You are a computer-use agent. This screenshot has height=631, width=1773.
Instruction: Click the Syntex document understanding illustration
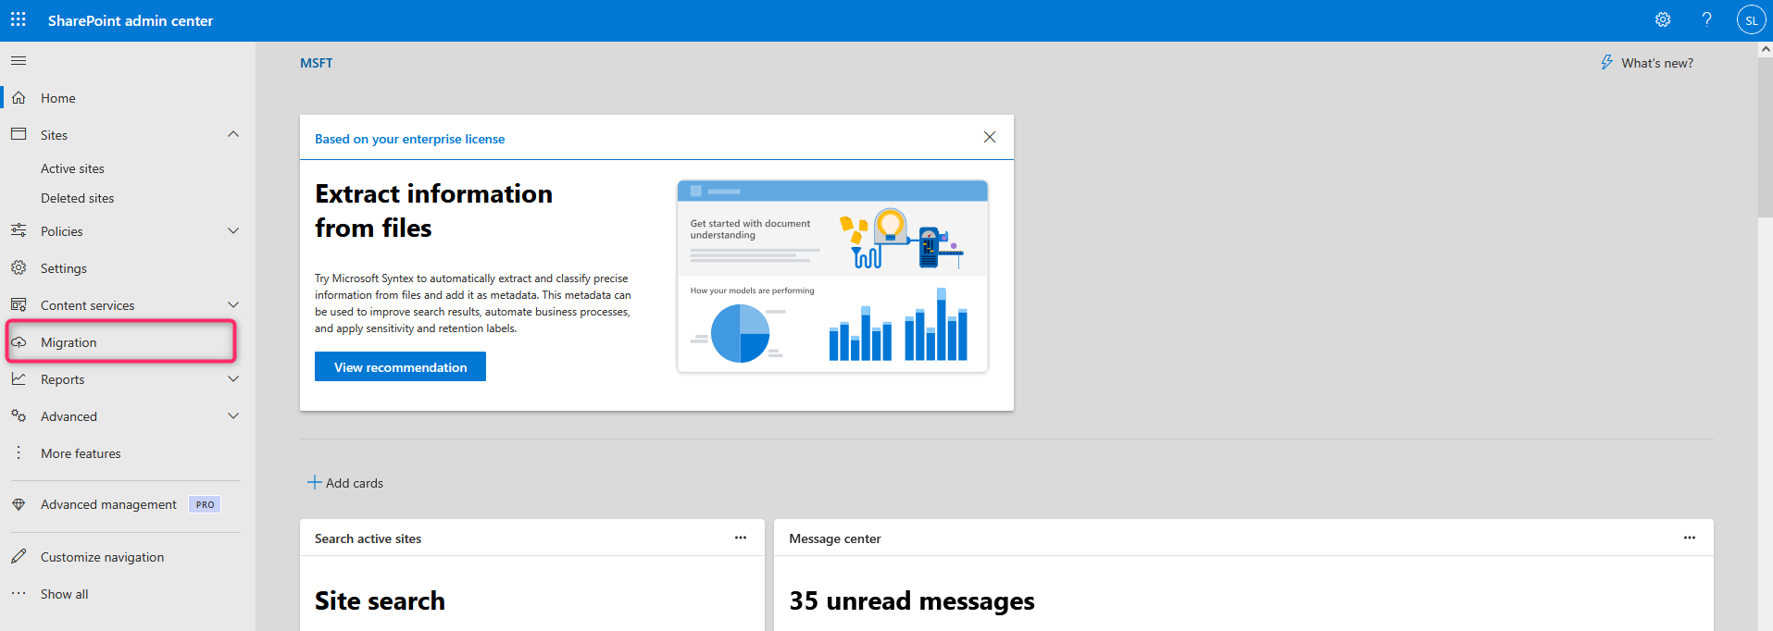(x=832, y=277)
